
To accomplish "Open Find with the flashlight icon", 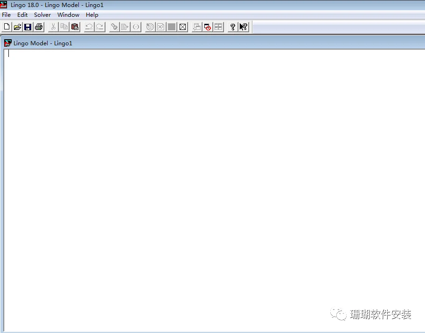I will (114, 27).
